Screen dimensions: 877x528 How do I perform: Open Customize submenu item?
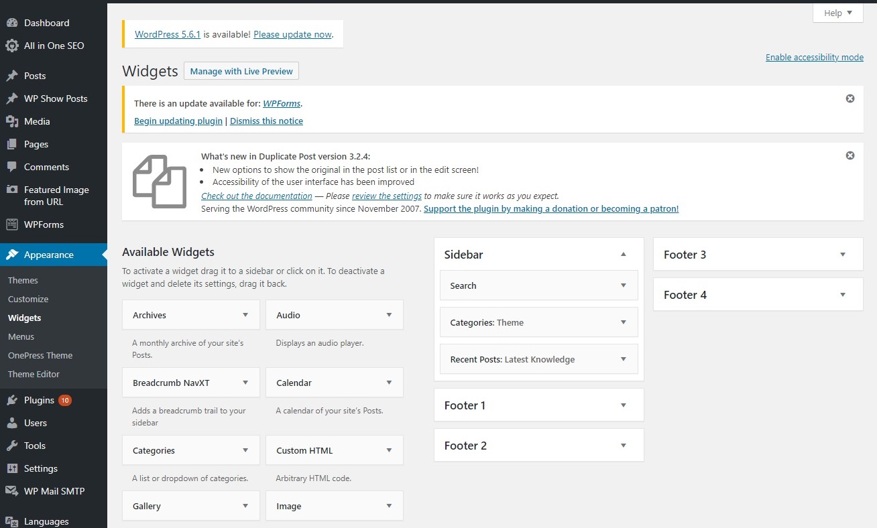click(28, 299)
